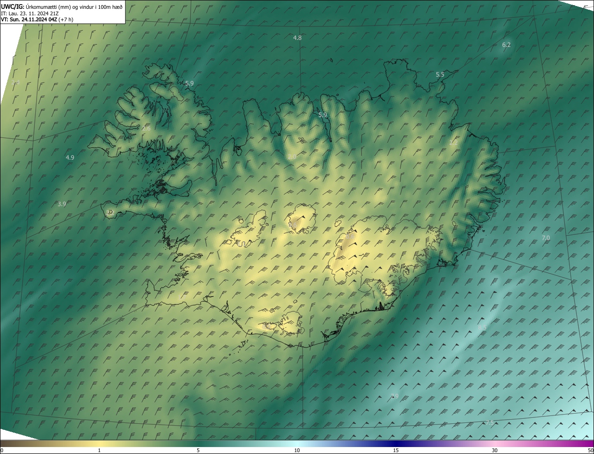Click the IT: Lau. 23. 11. 2024 21Z line

tap(31, 13)
